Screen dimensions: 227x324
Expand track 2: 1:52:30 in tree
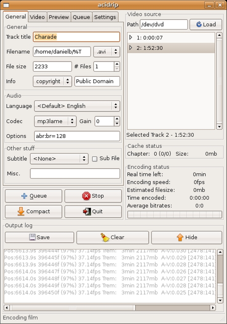pyautogui.click(x=131, y=48)
